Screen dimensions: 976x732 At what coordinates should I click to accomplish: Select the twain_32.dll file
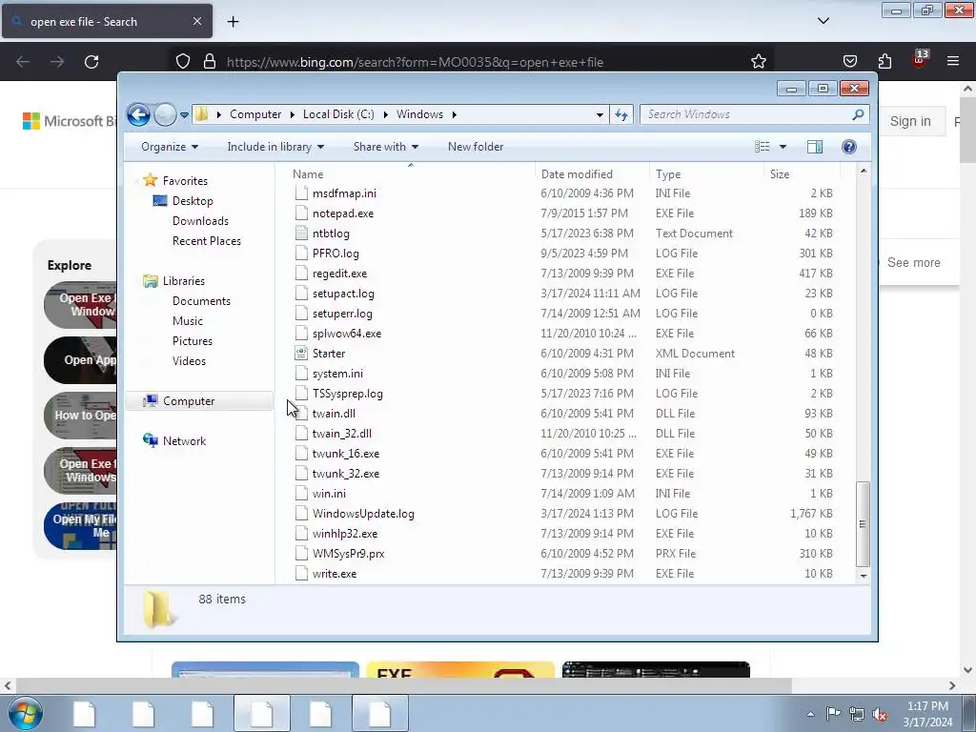342,434
